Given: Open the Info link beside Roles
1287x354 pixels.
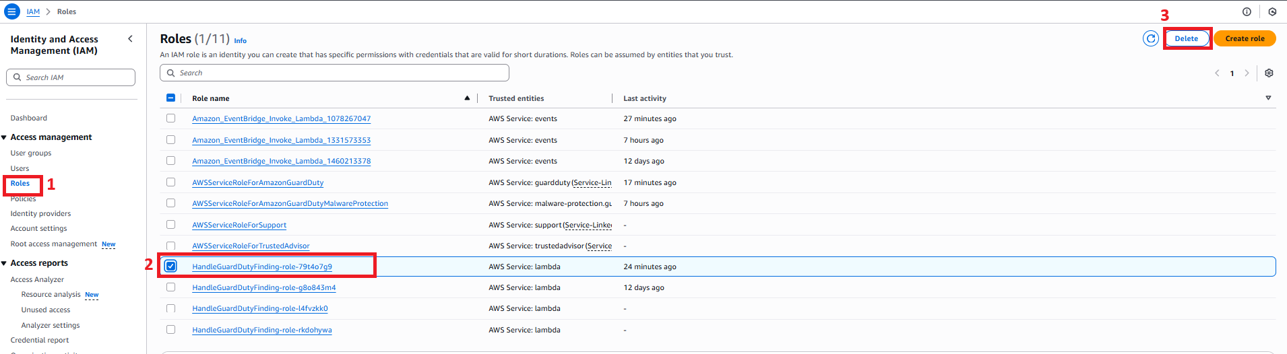Looking at the screenshot, I should tap(241, 40).
